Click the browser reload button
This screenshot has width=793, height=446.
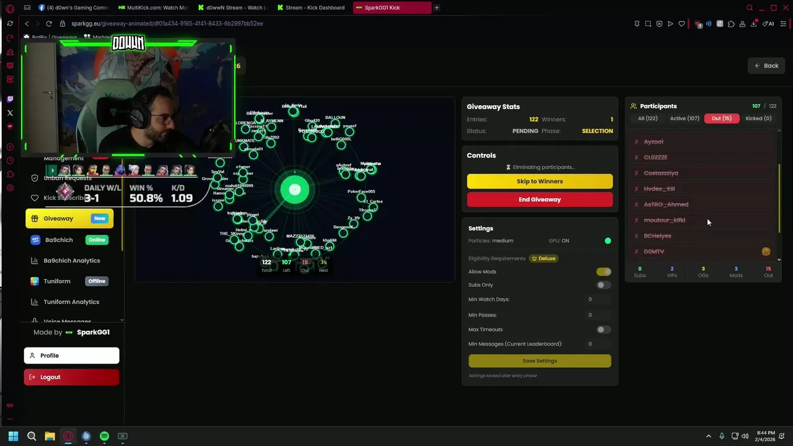pos(49,24)
